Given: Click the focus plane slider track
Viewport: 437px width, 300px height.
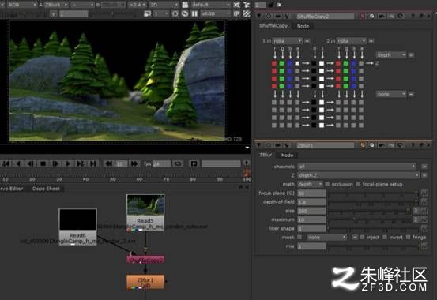Looking at the screenshot, I should tap(374, 193).
